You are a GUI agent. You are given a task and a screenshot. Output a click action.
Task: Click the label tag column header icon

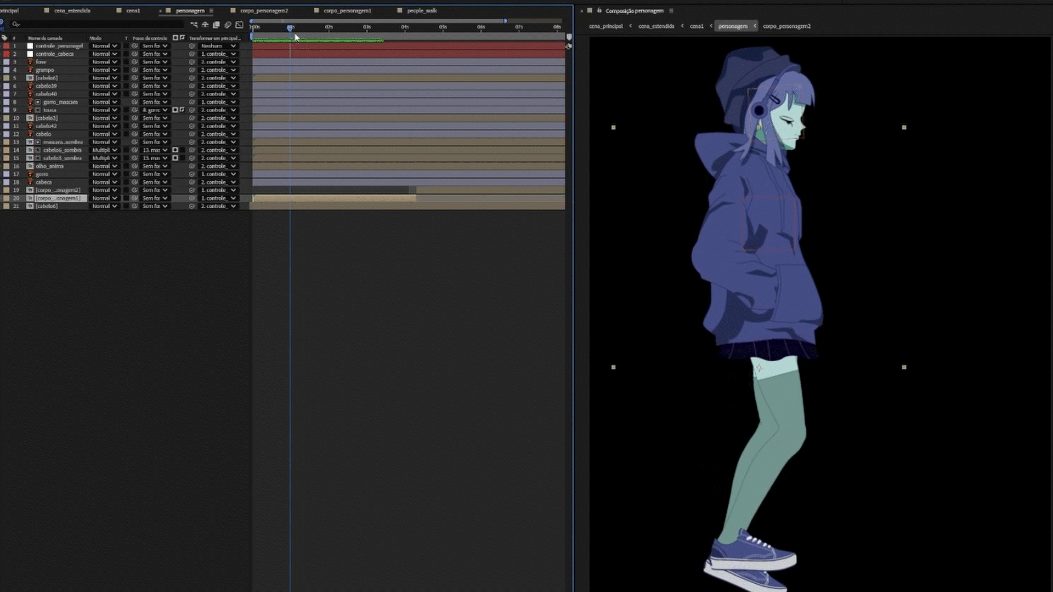(x=4, y=38)
